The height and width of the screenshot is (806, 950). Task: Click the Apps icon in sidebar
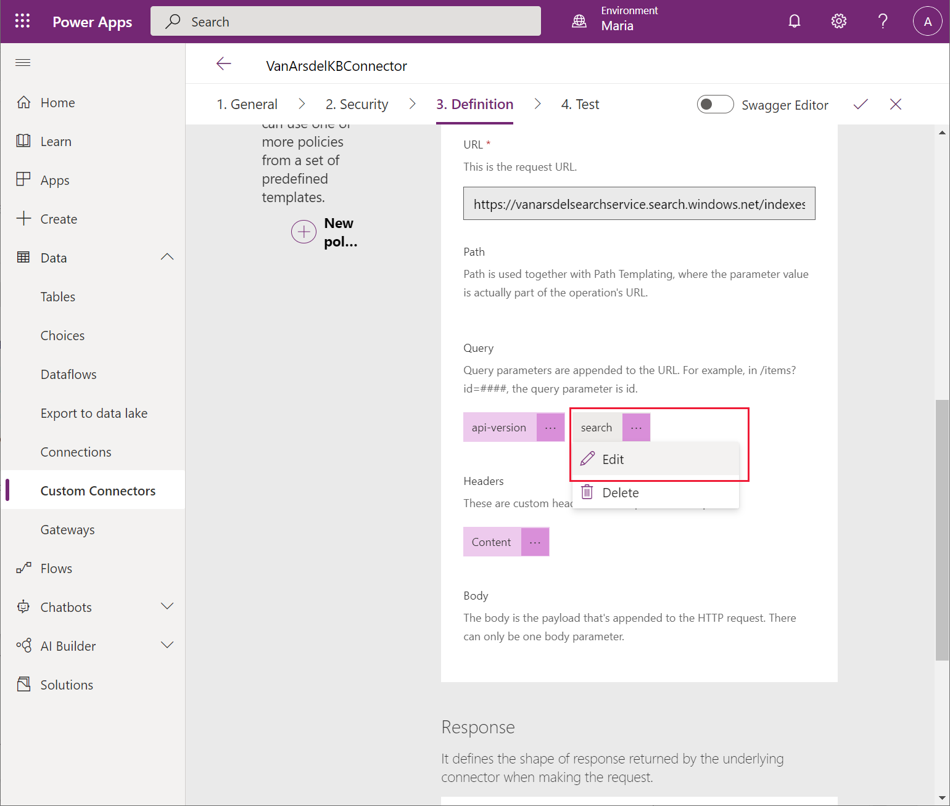pyautogui.click(x=23, y=180)
